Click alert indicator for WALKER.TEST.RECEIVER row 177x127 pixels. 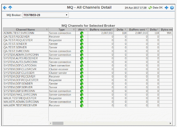[x=82, y=105]
